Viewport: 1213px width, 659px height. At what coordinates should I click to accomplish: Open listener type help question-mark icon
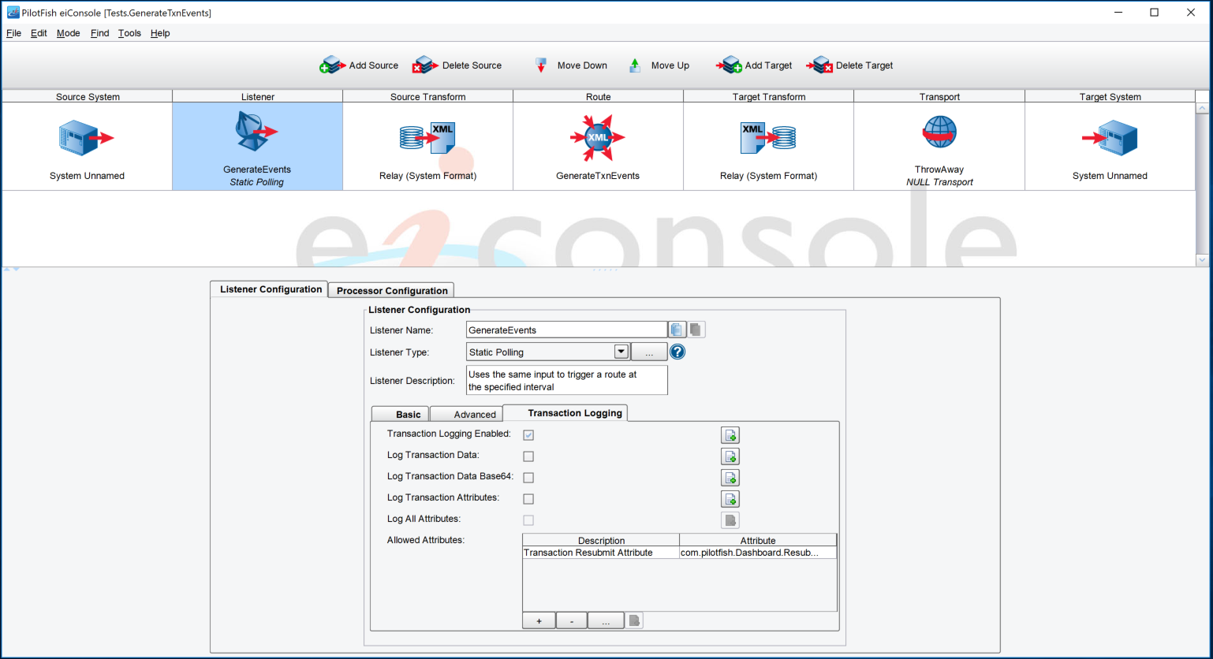(677, 352)
